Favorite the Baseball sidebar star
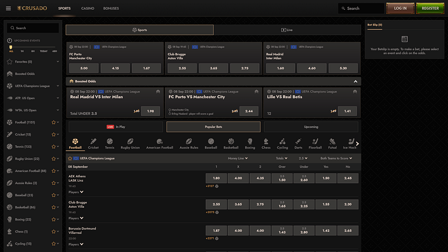Screen dimensions: 448x252 (x=53, y=195)
